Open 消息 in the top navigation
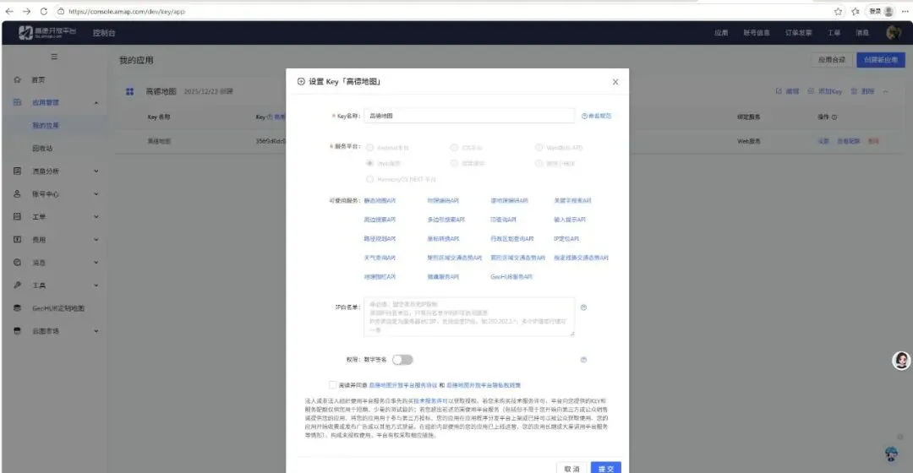This screenshot has height=473, width=913. pyautogui.click(x=862, y=33)
